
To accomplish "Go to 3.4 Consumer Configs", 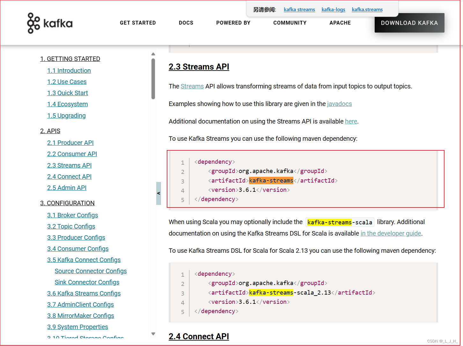I will coord(78,249).
